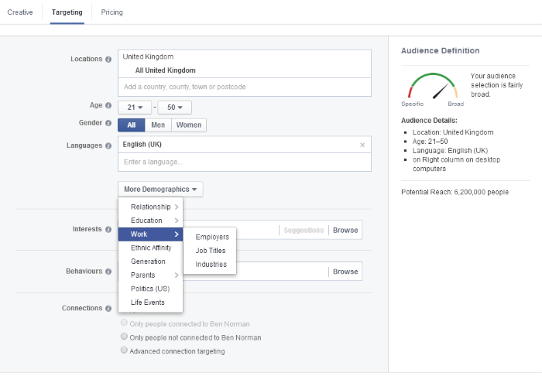This screenshot has width=542, height=376.
Task: Open the minimum age dropdown showing 21
Action: click(x=135, y=108)
